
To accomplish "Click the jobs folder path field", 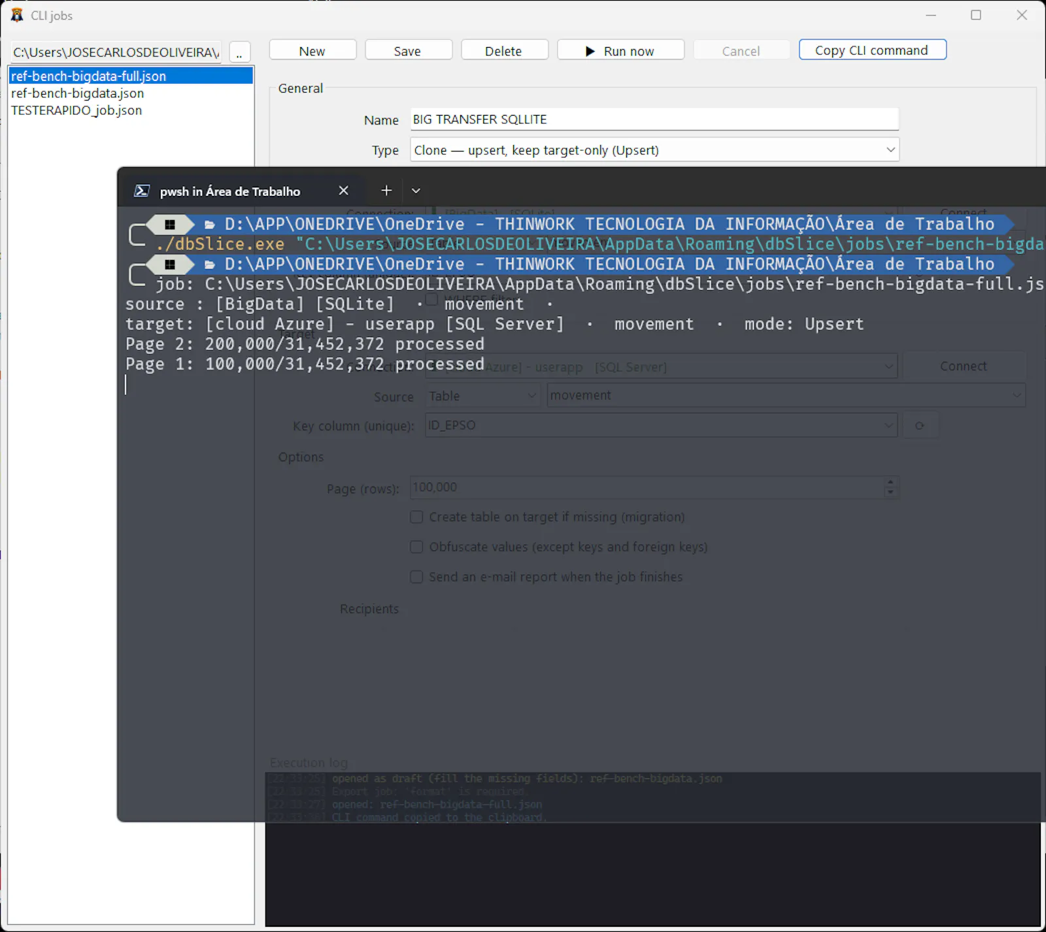I will point(116,52).
